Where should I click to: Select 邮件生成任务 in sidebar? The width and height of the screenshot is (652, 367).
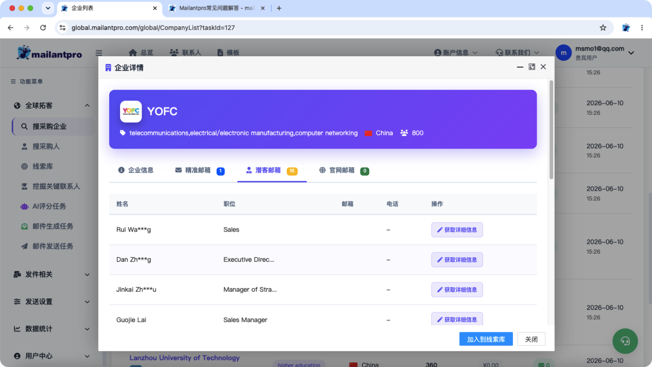tap(53, 226)
